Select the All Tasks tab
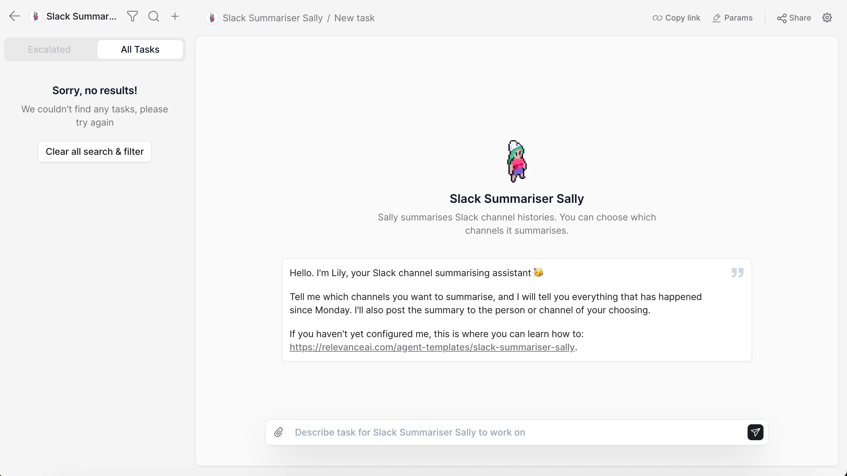 click(x=140, y=49)
